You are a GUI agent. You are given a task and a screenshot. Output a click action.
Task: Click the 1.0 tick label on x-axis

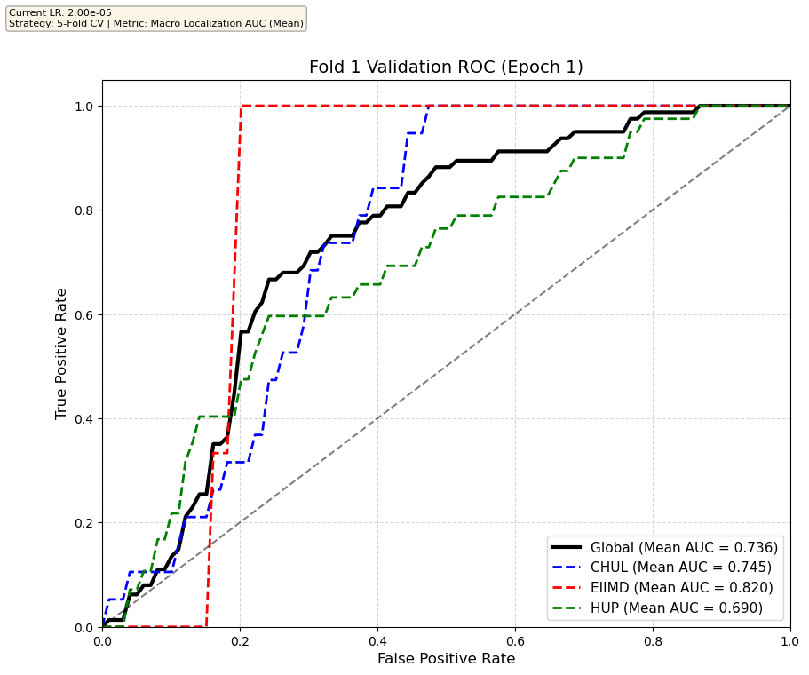point(789,639)
